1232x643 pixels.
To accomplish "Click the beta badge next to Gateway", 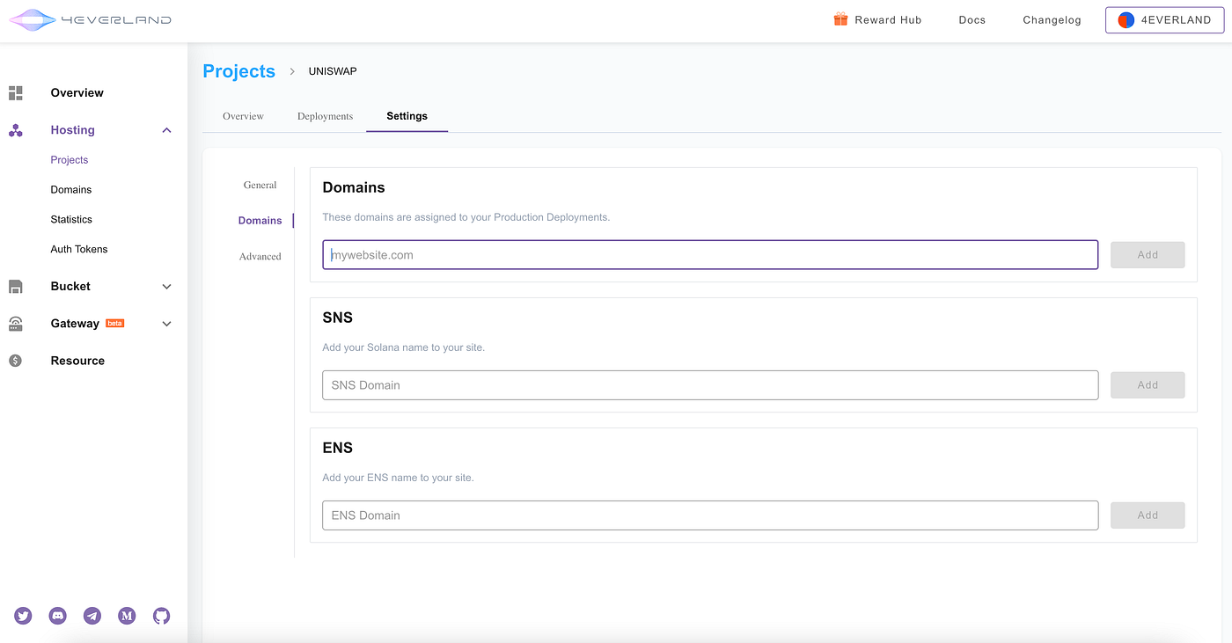I will tap(114, 324).
